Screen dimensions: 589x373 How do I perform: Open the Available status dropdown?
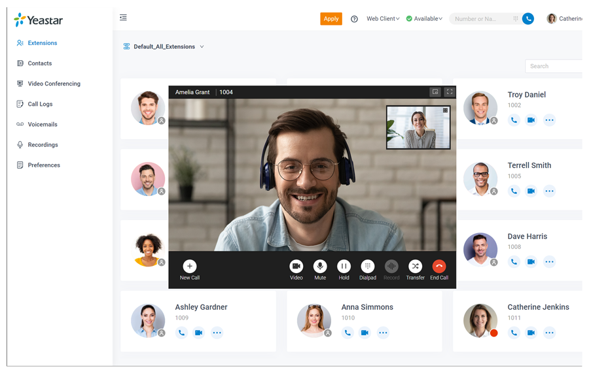coord(424,19)
